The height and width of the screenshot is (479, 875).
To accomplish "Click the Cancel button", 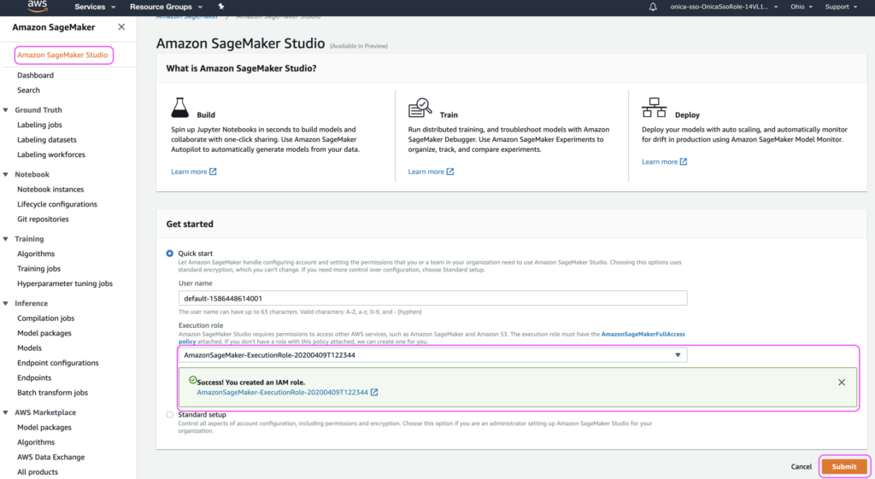I will (801, 467).
